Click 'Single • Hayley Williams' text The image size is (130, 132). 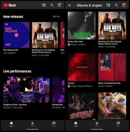pos(81,86)
